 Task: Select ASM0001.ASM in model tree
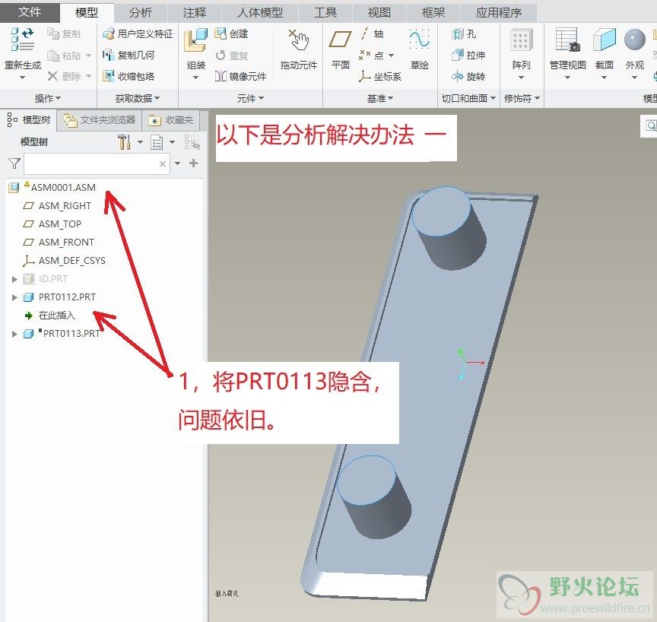click(x=63, y=187)
